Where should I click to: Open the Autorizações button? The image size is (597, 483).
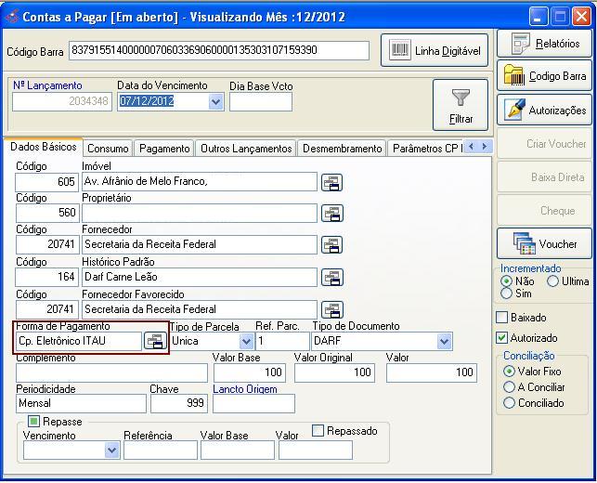pos(546,111)
